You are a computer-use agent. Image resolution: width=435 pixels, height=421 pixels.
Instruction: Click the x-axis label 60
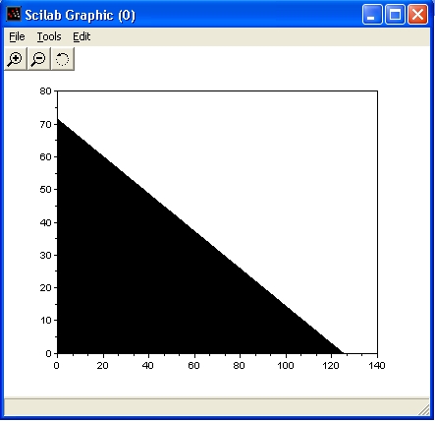pos(193,365)
